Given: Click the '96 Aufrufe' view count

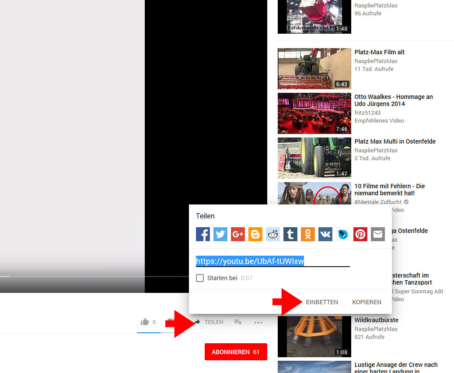Looking at the screenshot, I should 368,13.
